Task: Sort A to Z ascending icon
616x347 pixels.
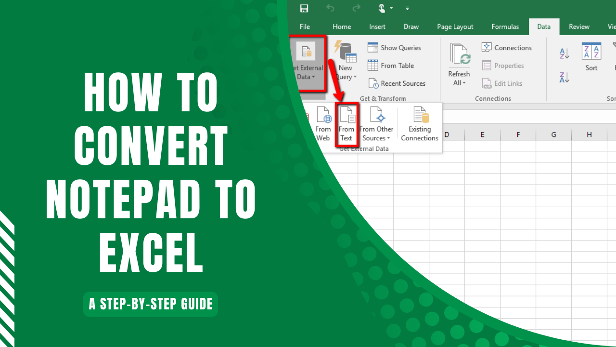Action: pos(565,53)
